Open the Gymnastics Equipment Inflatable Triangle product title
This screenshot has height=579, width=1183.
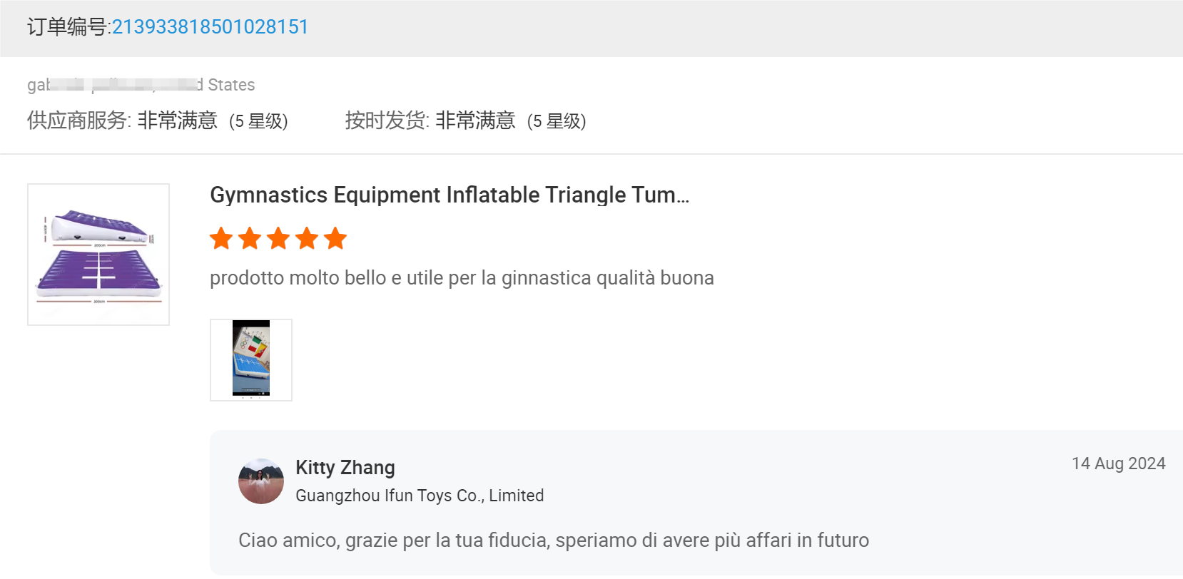coord(450,195)
